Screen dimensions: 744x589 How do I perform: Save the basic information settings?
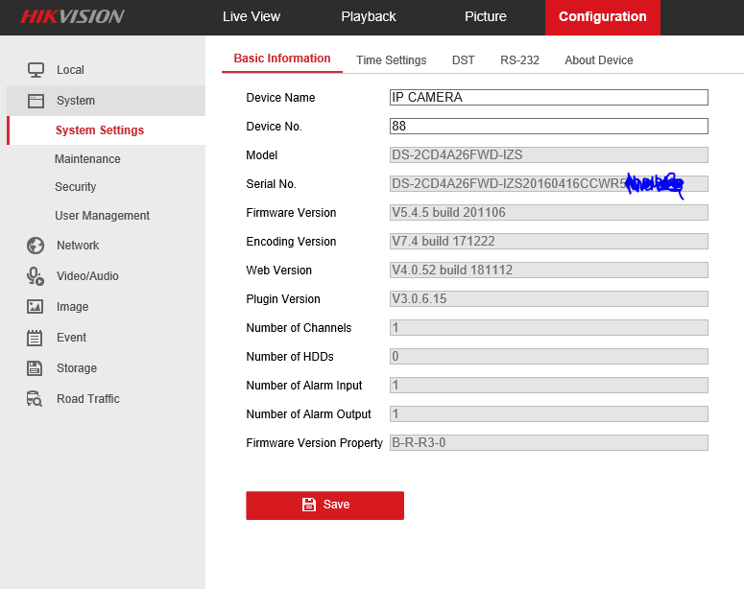click(324, 505)
